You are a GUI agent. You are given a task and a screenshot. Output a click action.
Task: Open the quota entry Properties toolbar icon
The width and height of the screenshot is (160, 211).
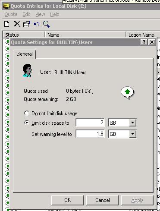tap(27, 24)
